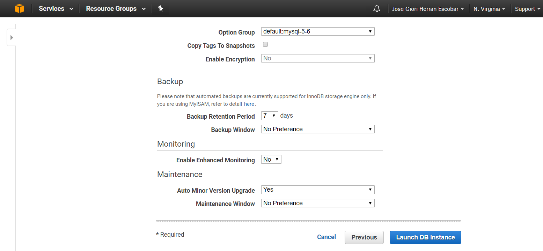Open the Resource Groups menu
The height and width of the screenshot is (251, 543).
pyautogui.click(x=116, y=9)
